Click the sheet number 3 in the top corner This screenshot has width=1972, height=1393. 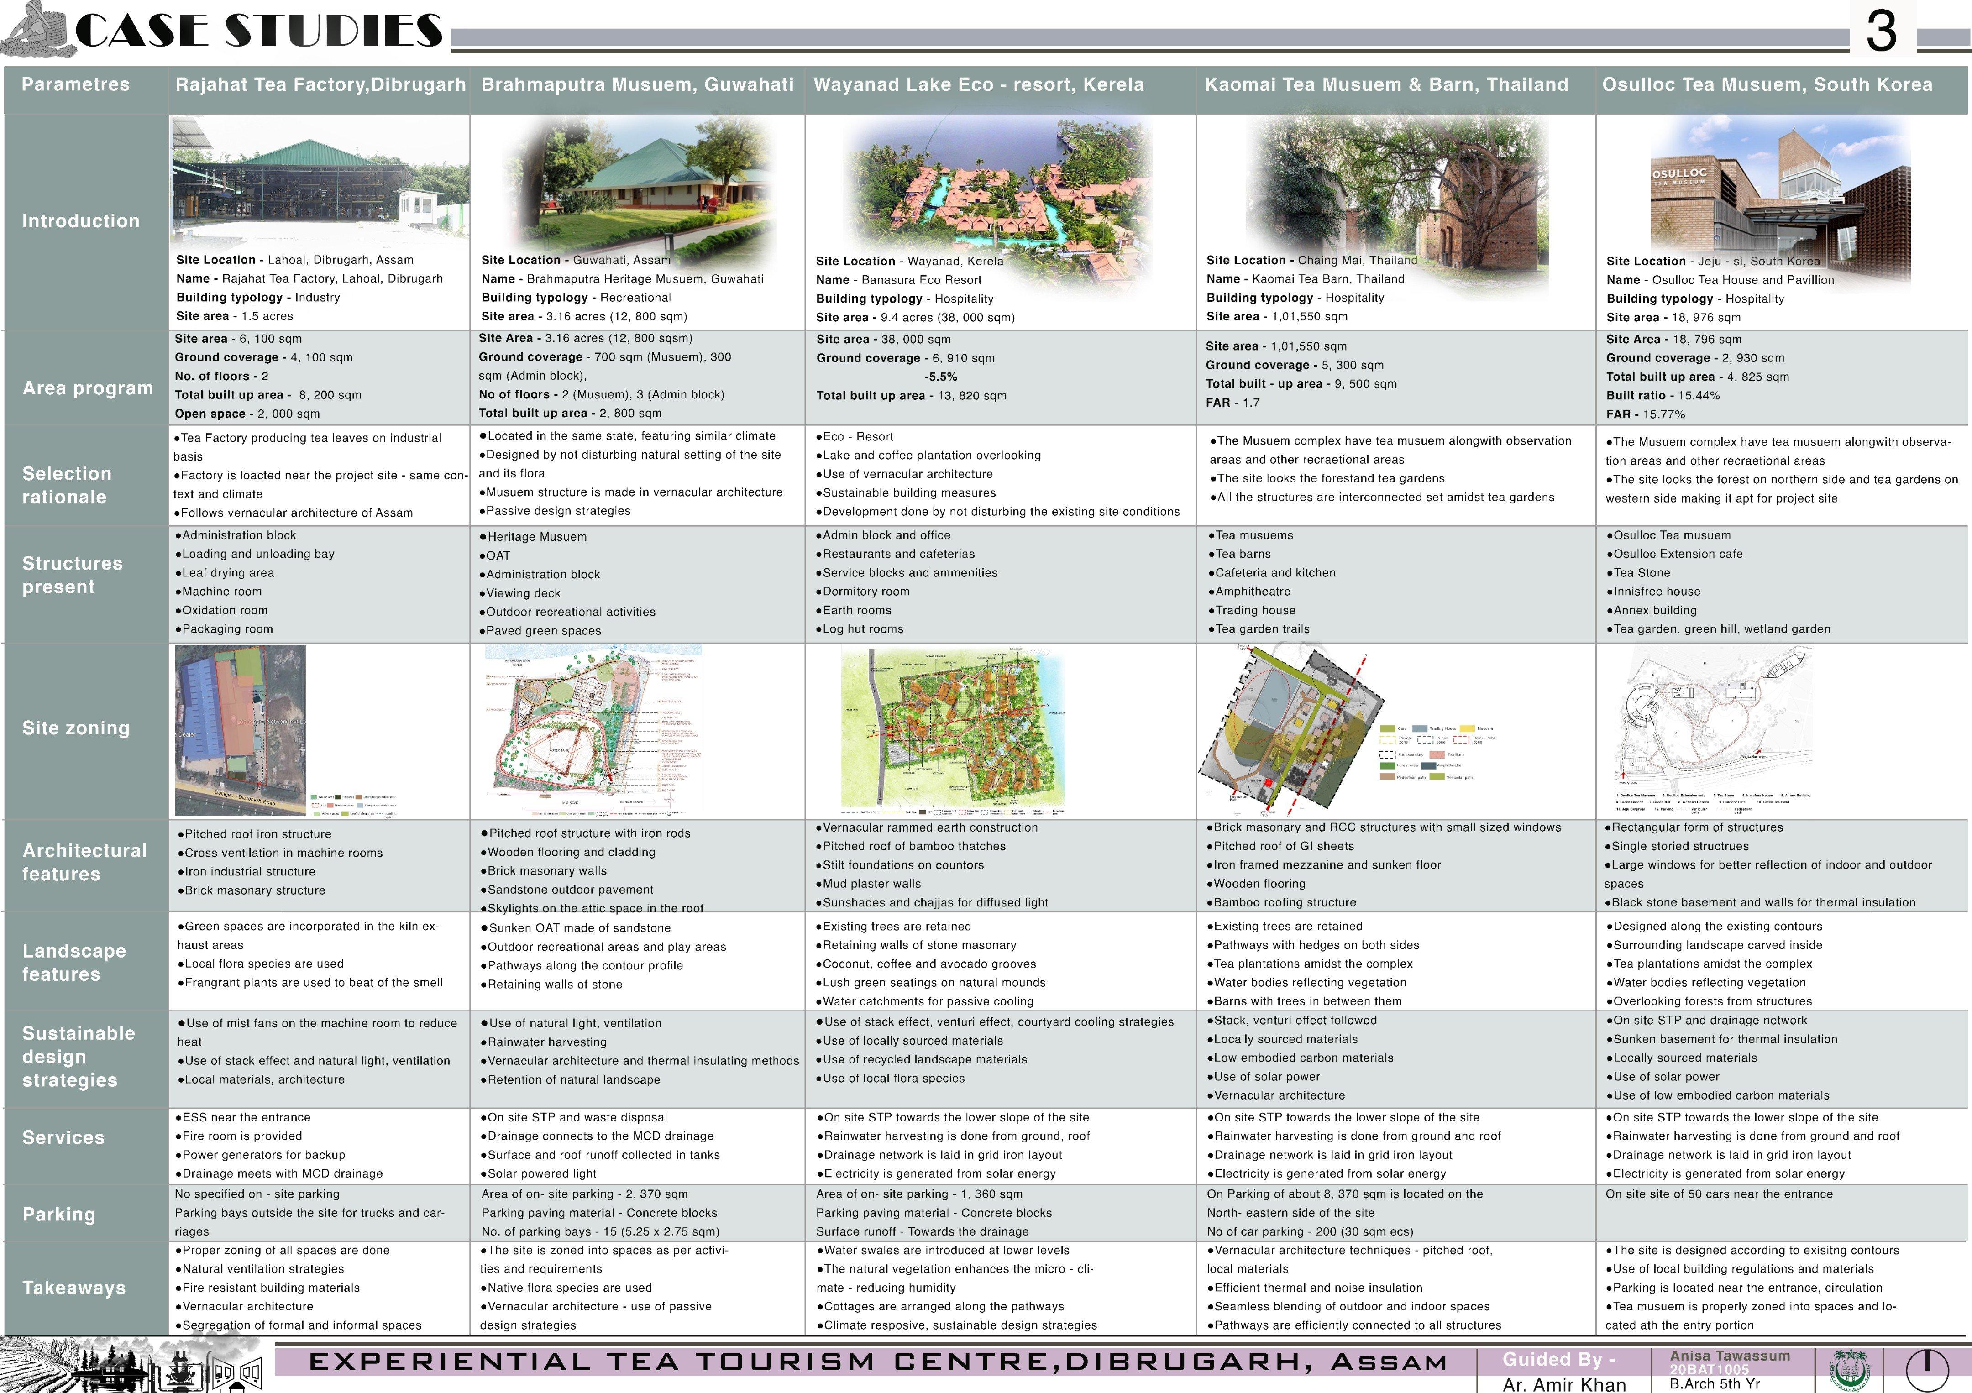(x=1882, y=31)
